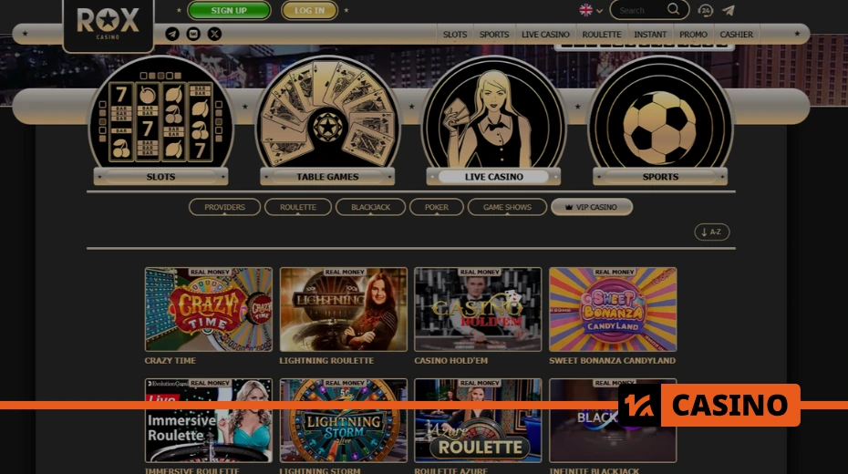Click the LOG IN button
The image size is (848, 474).
pos(309,10)
